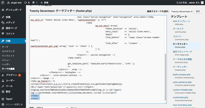Screen dimensions: 205x108
Task: Click the </body> line in editor
Action: pos(35,96)
